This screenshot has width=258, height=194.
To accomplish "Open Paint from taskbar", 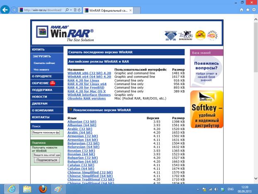I will click(x=58, y=189).
